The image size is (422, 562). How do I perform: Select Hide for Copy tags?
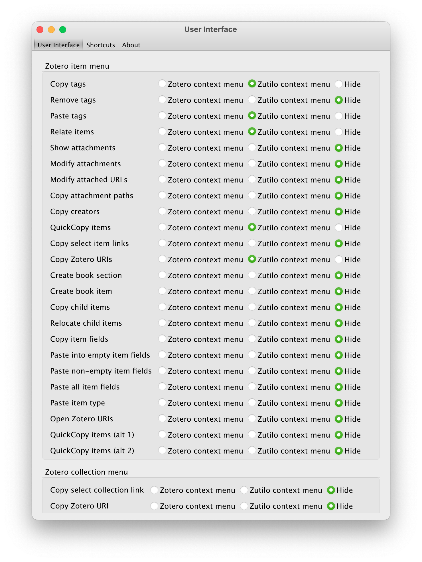coord(338,84)
